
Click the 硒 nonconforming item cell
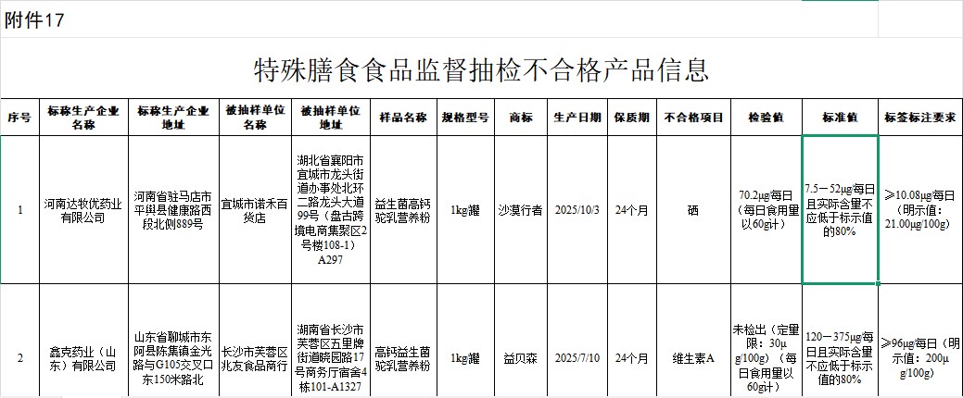693,209
